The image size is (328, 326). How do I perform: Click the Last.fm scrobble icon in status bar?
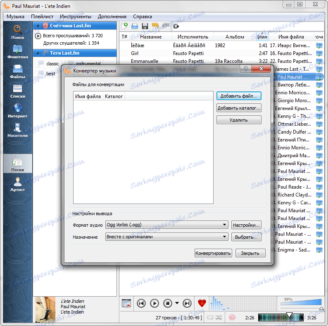coord(232,318)
